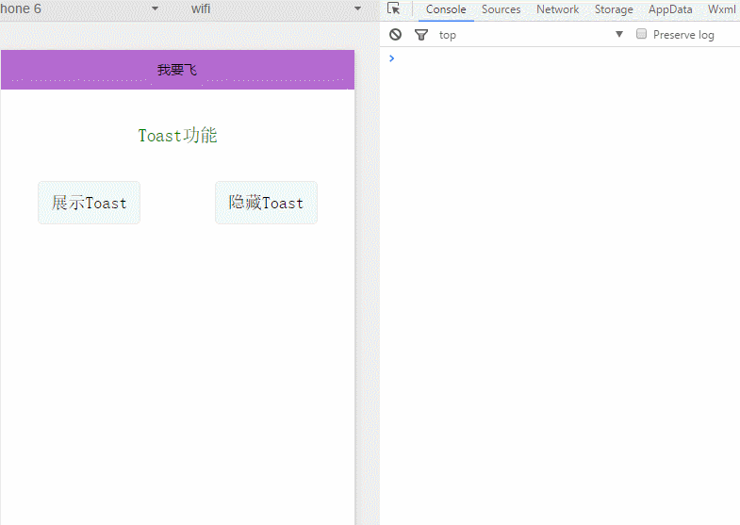Select the Wxml tab
The height and width of the screenshot is (525, 740).
click(721, 9)
